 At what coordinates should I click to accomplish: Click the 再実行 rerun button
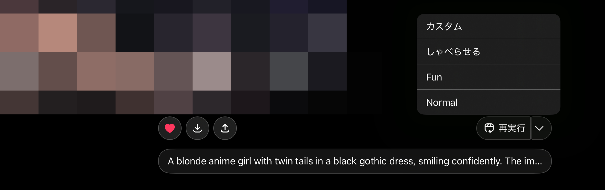point(504,128)
